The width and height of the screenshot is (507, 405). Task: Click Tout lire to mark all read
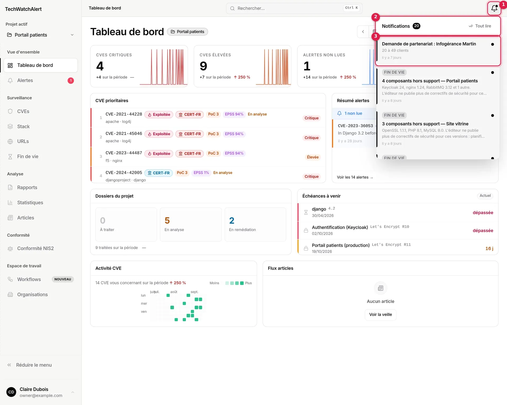click(480, 26)
